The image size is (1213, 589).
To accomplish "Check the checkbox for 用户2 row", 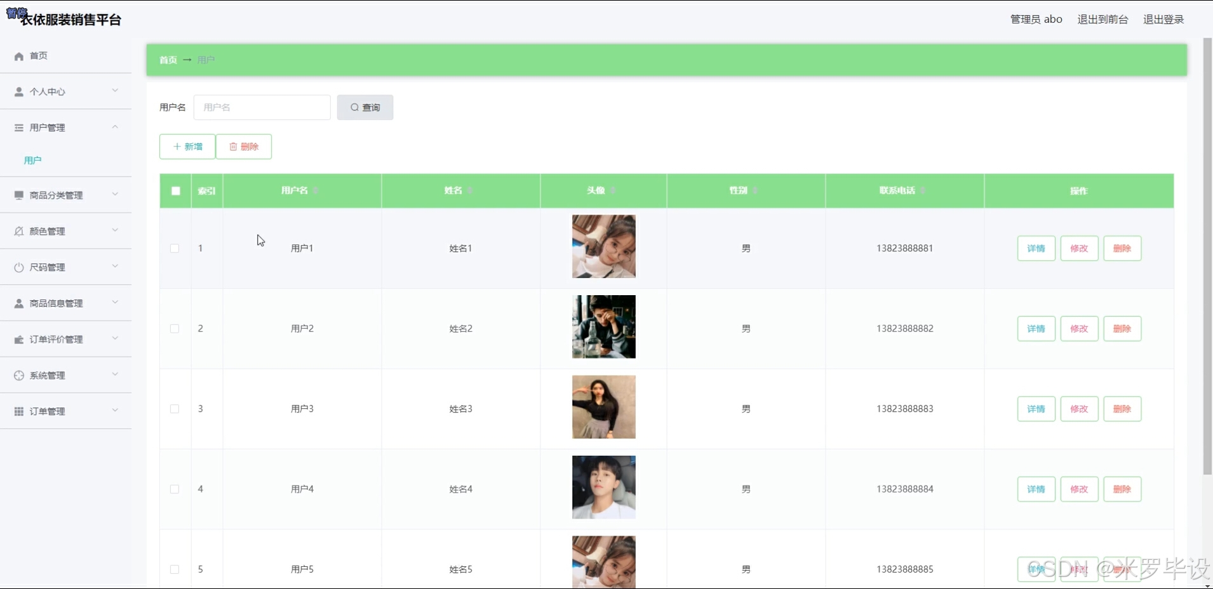I will point(175,329).
